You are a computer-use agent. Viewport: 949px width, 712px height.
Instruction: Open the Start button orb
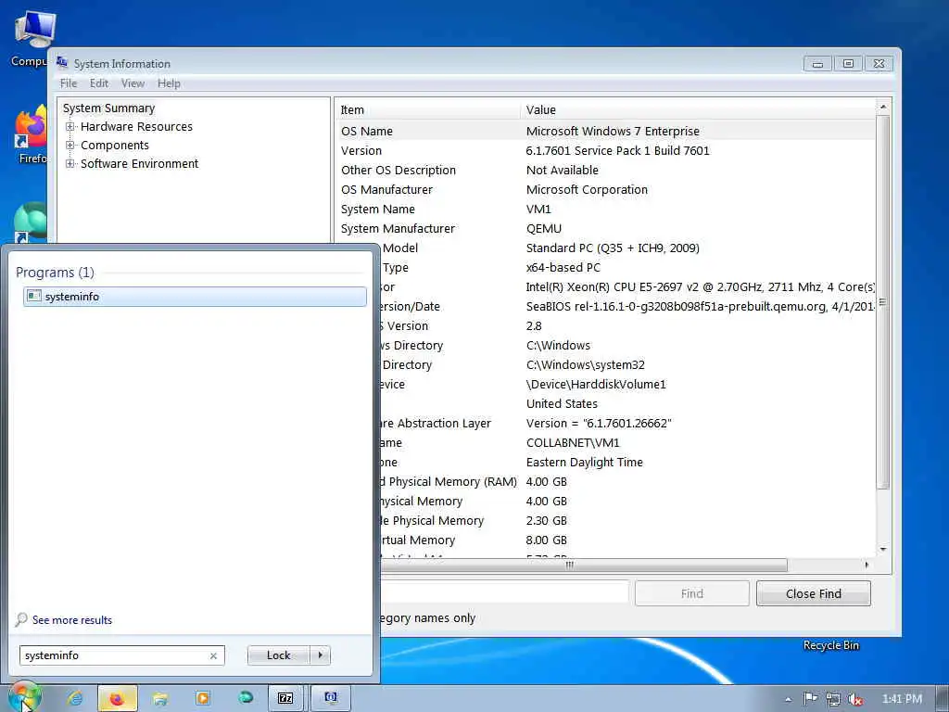[x=24, y=697]
